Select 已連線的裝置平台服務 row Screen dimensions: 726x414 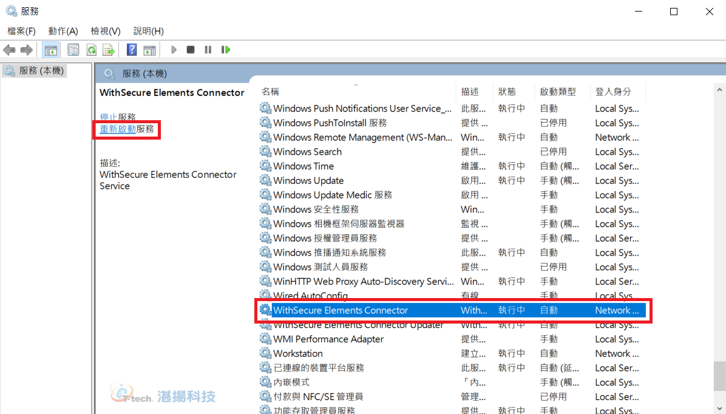tap(452, 368)
